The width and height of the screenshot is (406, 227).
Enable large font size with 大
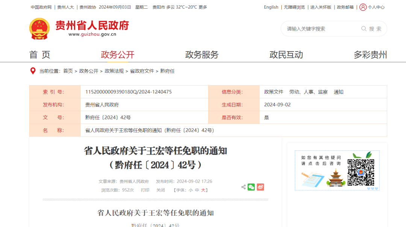[x=203, y=190]
